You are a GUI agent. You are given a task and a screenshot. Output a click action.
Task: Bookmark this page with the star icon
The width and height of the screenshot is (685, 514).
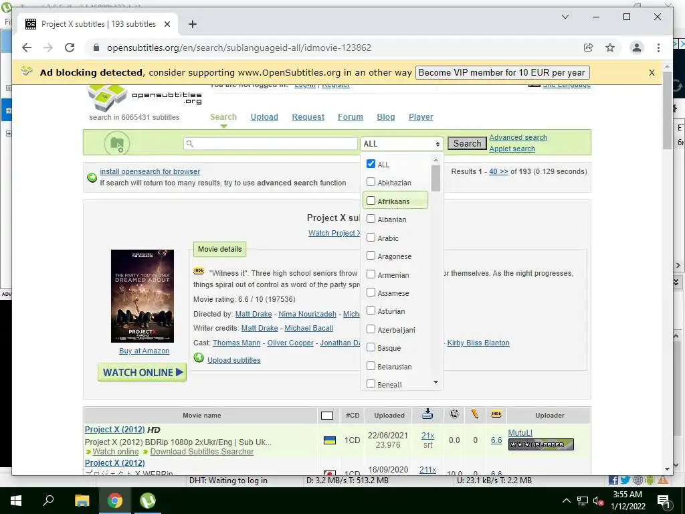(610, 48)
